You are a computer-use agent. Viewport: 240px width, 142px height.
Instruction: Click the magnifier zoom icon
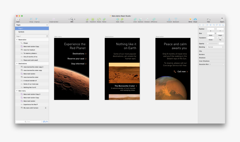coord(72,19)
